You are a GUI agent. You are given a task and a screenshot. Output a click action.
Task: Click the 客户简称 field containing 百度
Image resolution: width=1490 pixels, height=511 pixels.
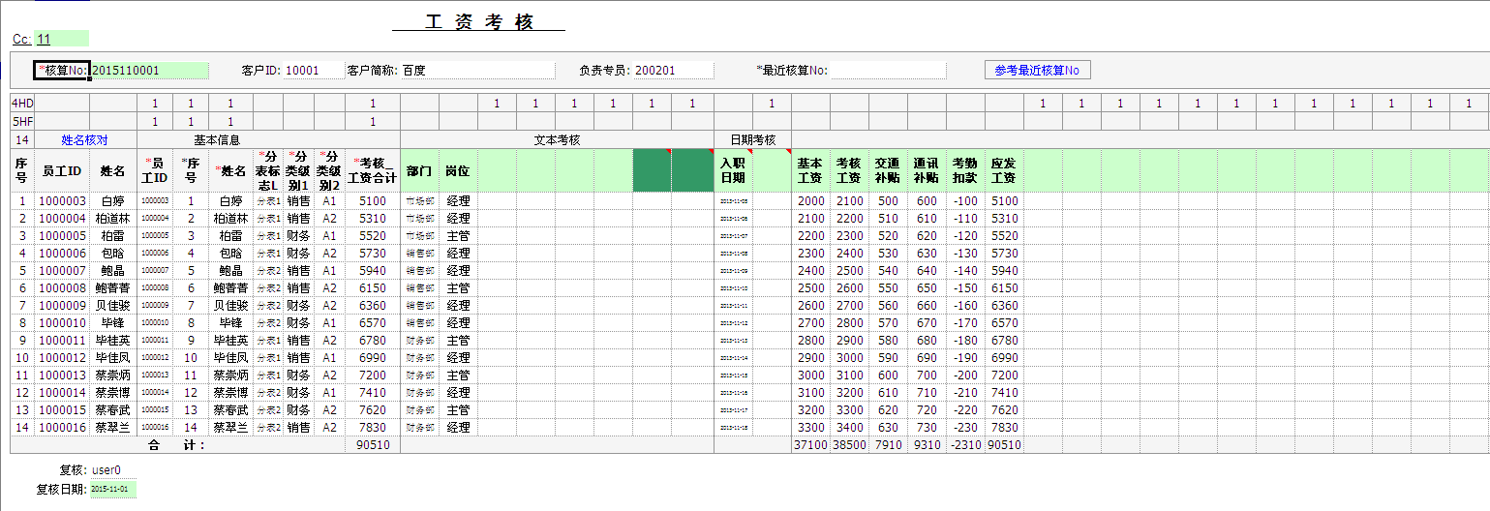tap(477, 71)
